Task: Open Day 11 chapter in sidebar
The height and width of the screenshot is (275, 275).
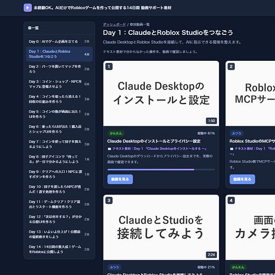Action: tap(59, 204)
